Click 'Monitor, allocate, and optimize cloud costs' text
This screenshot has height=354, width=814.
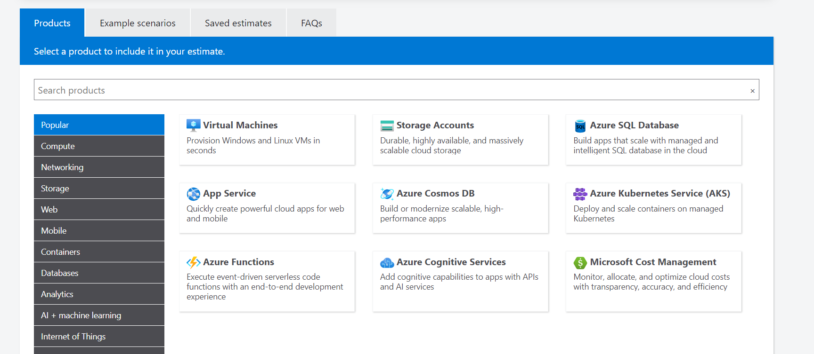pyautogui.click(x=651, y=282)
